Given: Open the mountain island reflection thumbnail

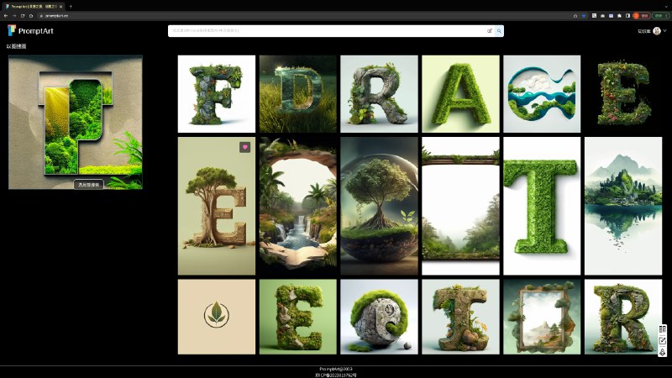Looking at the screenshot, I should (623, 206).
